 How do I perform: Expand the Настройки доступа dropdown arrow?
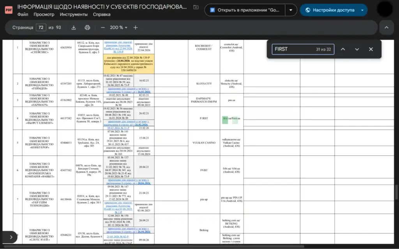[362, 10]
